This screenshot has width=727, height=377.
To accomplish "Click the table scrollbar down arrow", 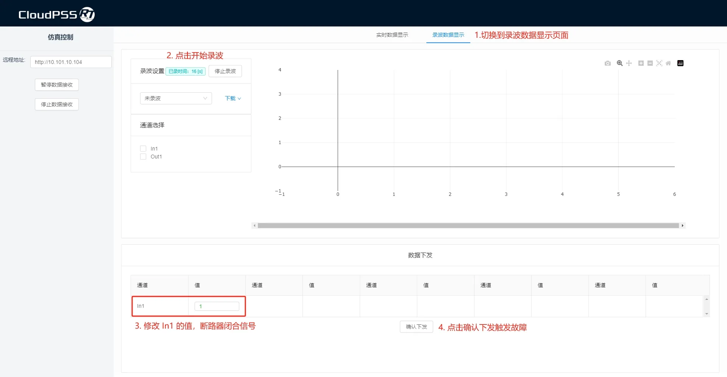I will (x=707, y=314).
